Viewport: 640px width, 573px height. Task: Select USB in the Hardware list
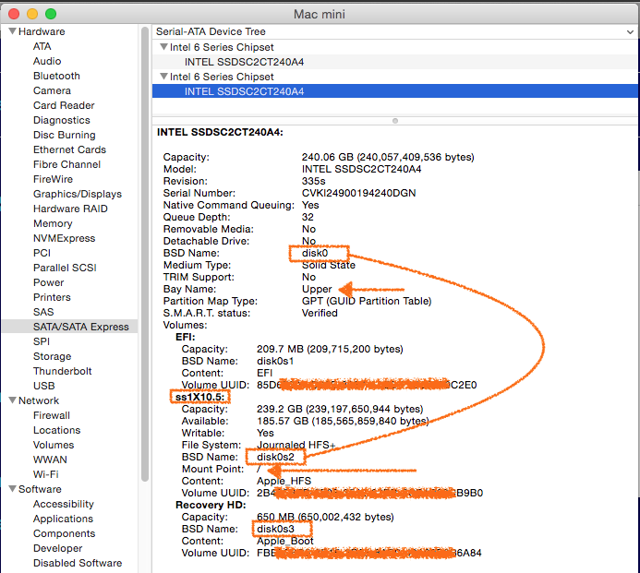(x=43, y=386)
